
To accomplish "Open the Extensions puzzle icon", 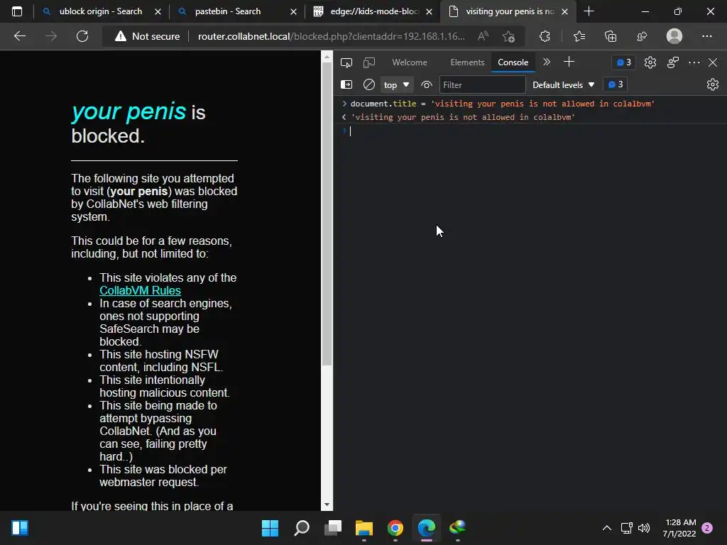I will click(545, 36).
